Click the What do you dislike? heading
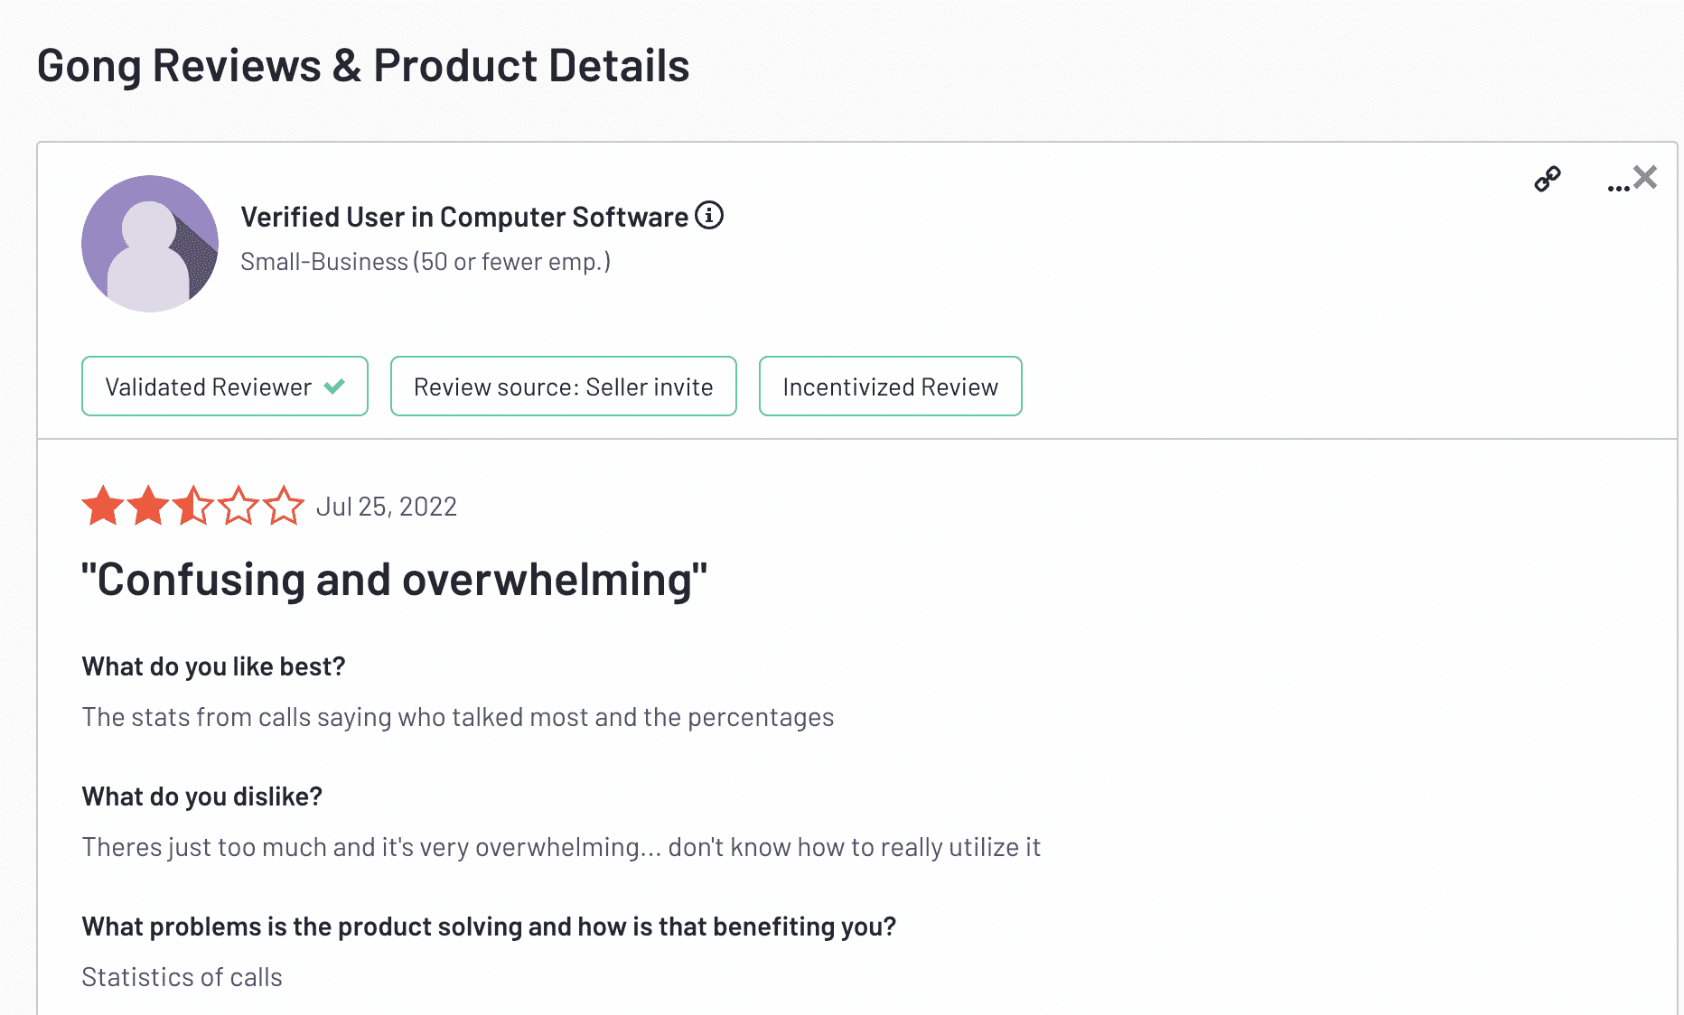1684x1015 pixels. pyautogui.click(x=202, y=796)
